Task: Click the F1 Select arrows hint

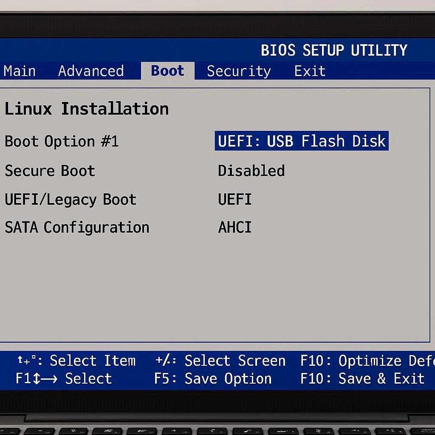Action: pyautogui.click(x=64, y=379)
